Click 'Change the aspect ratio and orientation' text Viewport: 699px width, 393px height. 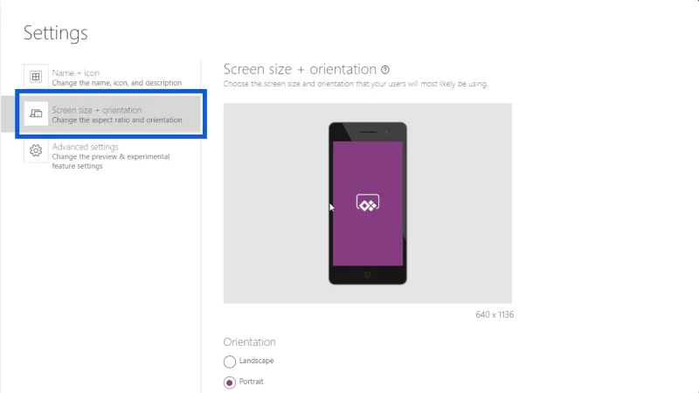(117, 120)
